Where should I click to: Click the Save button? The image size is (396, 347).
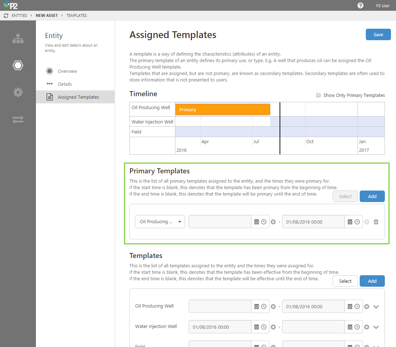(x=378, y=34)
